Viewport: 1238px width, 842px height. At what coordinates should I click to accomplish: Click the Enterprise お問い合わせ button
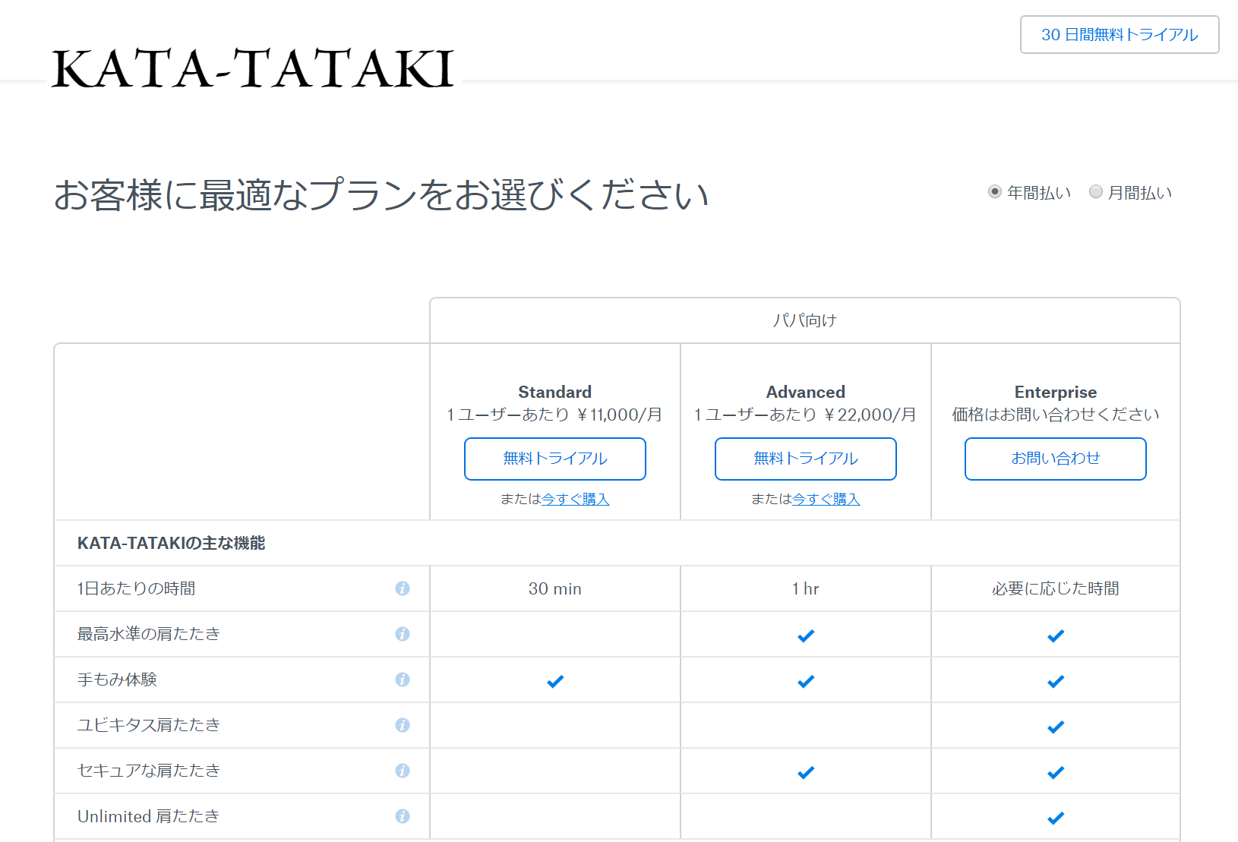click(1056, 459)
